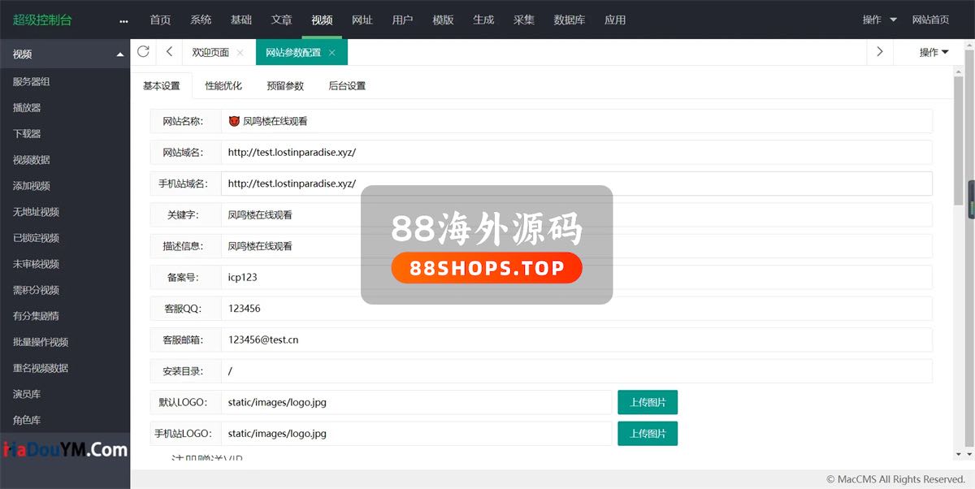Click 上传图片 button for 默认LOGO
This screenshot has width=975, height=489.
click(648, 402)
